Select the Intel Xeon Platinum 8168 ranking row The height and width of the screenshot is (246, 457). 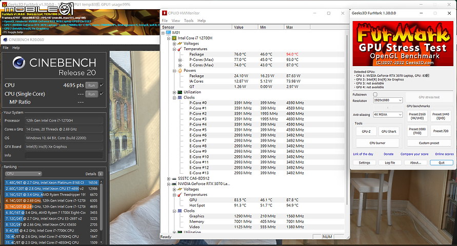click(x=51, y=182)
